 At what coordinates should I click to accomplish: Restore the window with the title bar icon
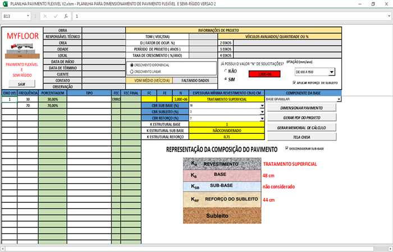coord(373,4)
